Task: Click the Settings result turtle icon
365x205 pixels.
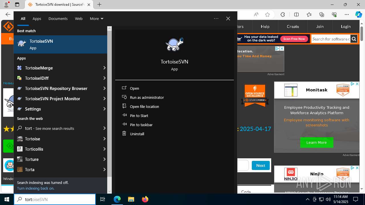Action: click(x=19, y=109)
